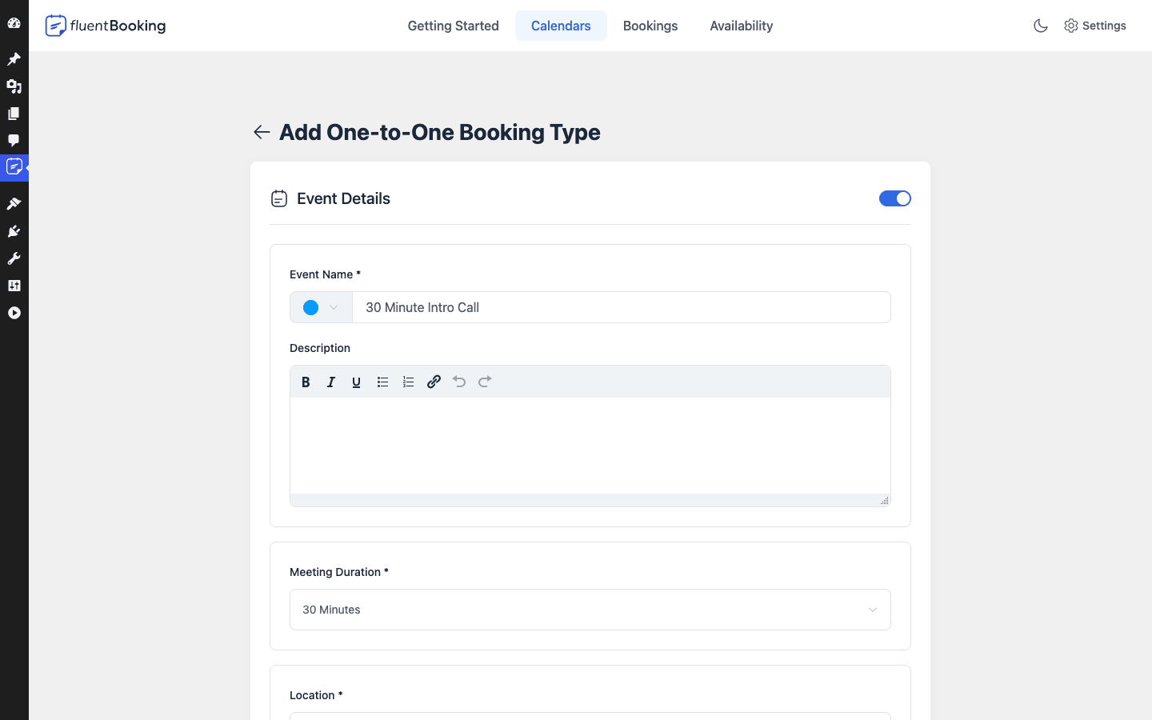This screenshot has height=720, width=1152.
Task: Switch to the Bookings tab
Action: click(x=650, y=26)
